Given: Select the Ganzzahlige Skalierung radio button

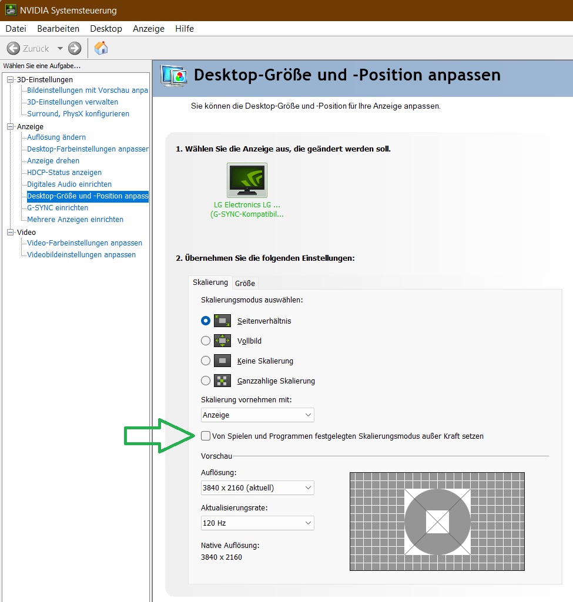Looking at the screenshot, I should point(206,381).
